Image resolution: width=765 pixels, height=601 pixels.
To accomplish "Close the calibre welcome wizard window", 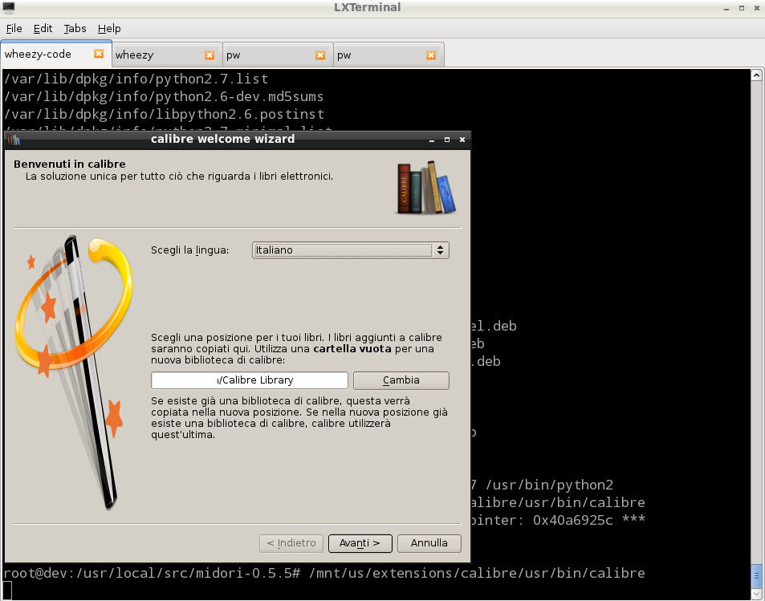I will (x=462, y=140).
